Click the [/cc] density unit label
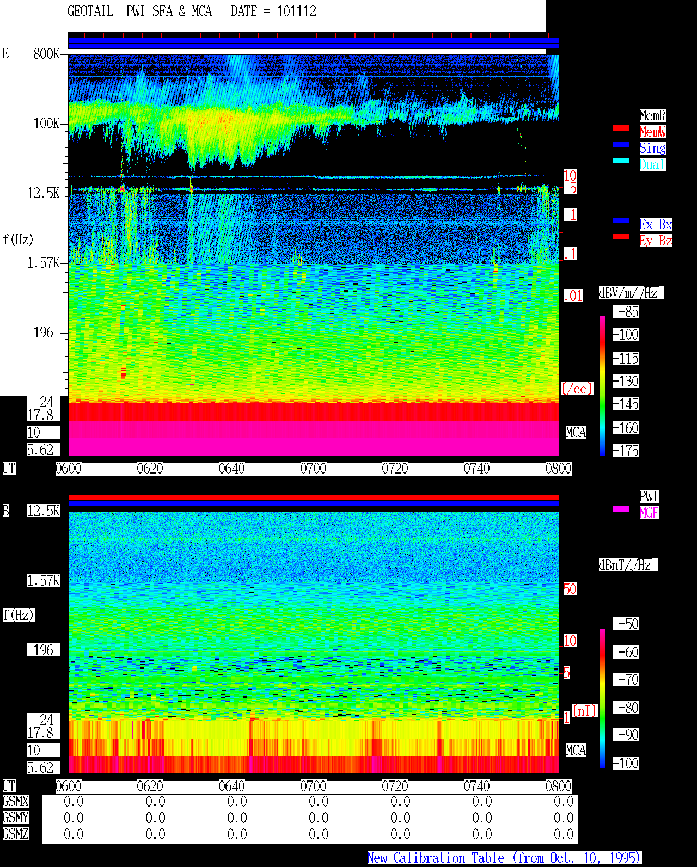 click(577, 389)
